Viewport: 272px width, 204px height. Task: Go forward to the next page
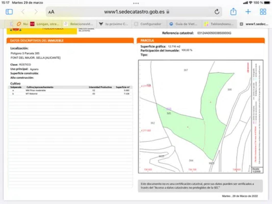36,12
